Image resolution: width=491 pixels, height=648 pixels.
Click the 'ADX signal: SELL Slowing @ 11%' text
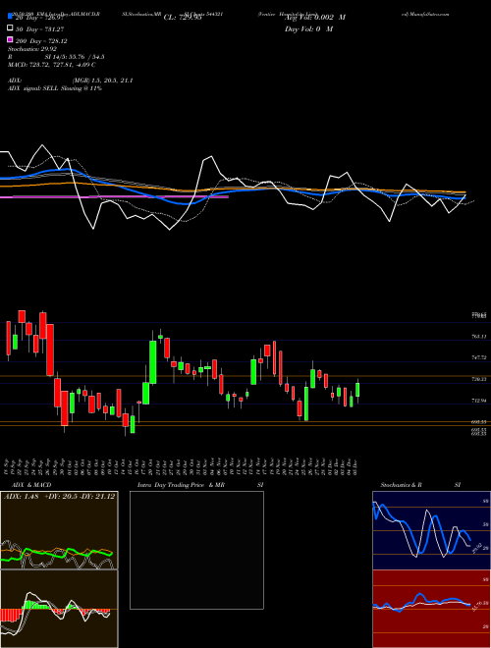[x=55, y=88]
